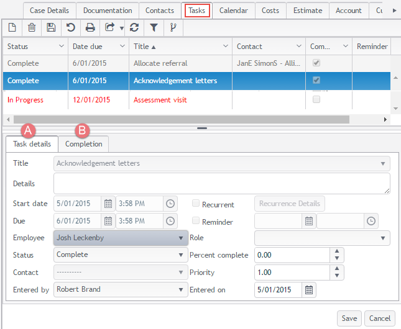The width and height of the screenshot is (401, 329).
Task: Switch to the Completion tab
Action: tap(83, 144)
